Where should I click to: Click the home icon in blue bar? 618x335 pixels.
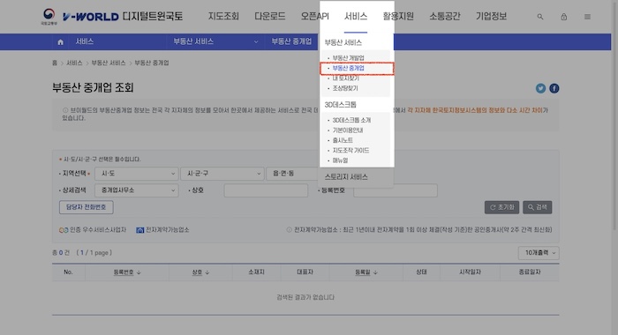[x=60, y=41]
